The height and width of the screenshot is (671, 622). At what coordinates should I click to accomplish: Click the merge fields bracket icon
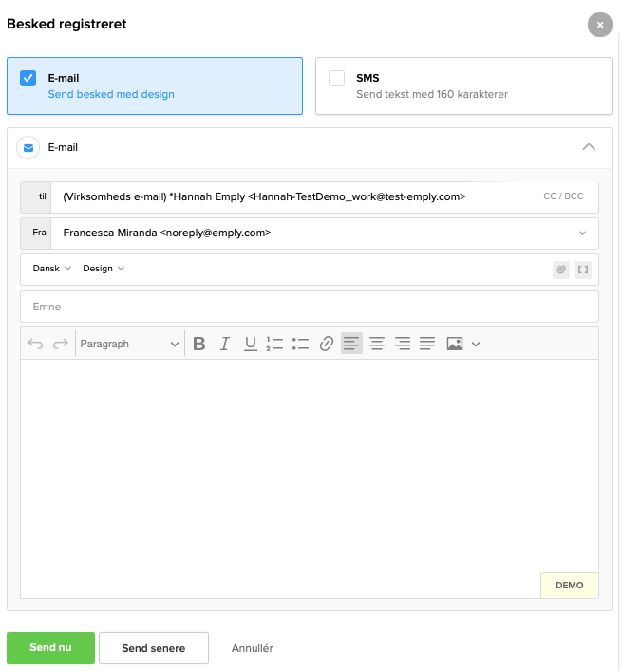(x=583, y=270)
